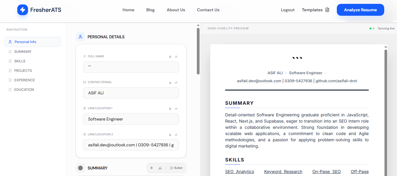397x176 pixels.
Task: Toggle highlighter for the Link/Location 2 field
Action: point(176,135)
